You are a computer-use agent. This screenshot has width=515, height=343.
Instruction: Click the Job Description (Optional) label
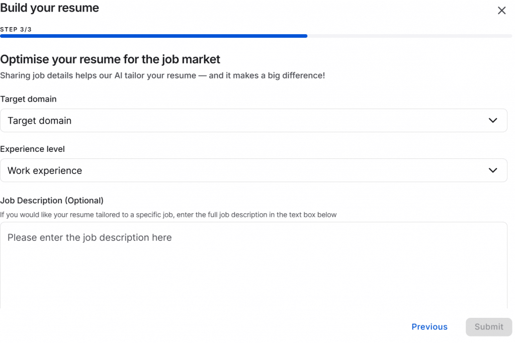pyautogui.click(x=52, y=200)
